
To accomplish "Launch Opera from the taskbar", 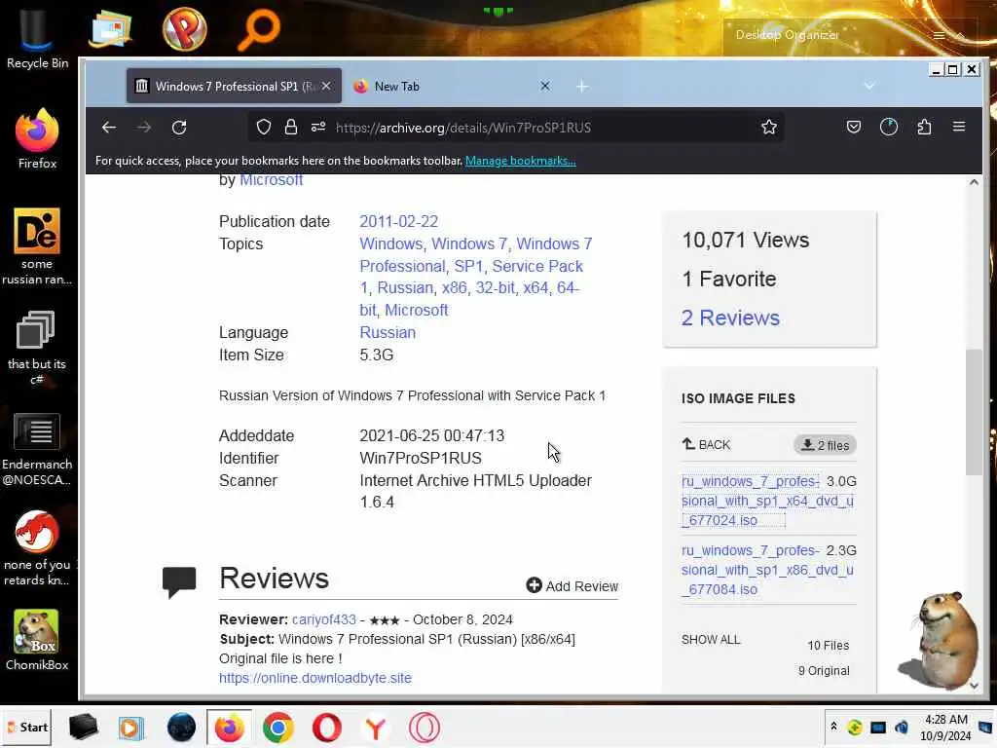I will [x=327, y=728].
